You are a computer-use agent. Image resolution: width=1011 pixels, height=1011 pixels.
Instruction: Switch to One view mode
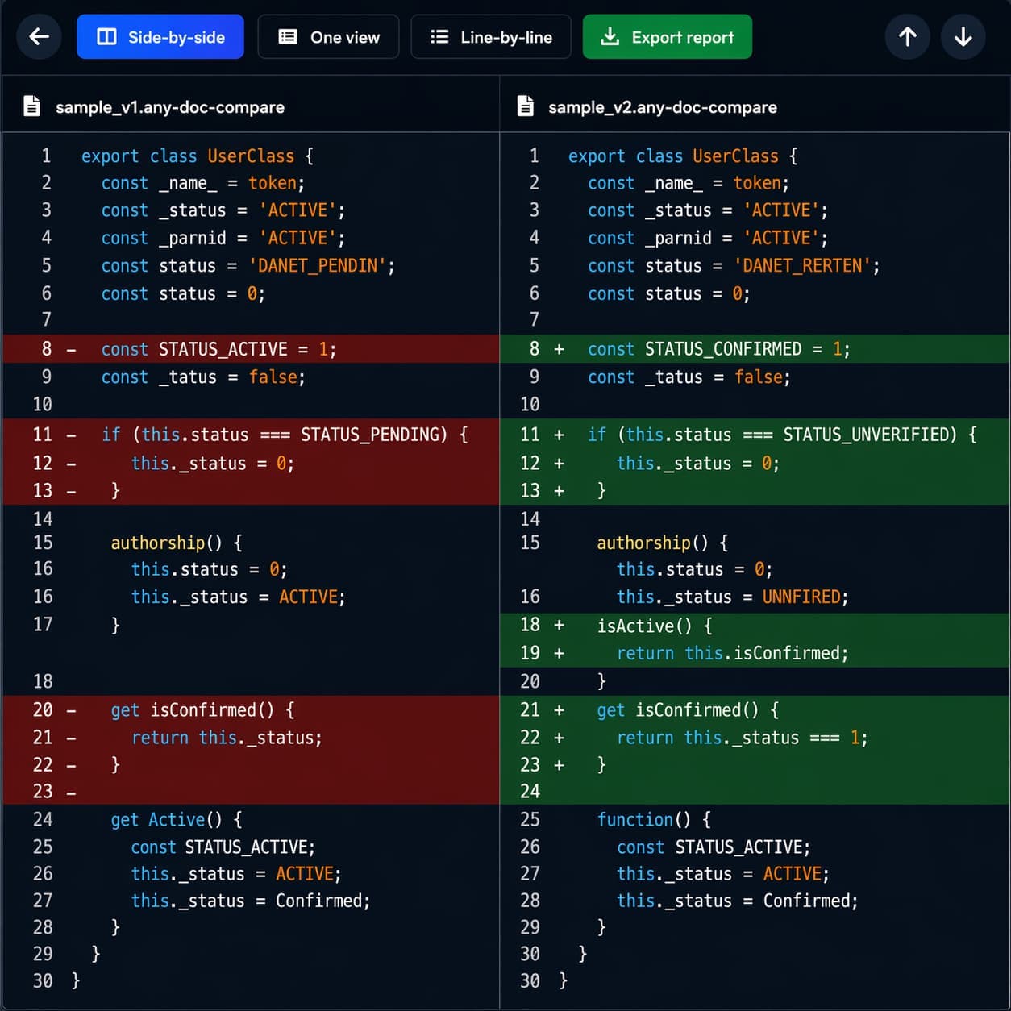(328, 36)
